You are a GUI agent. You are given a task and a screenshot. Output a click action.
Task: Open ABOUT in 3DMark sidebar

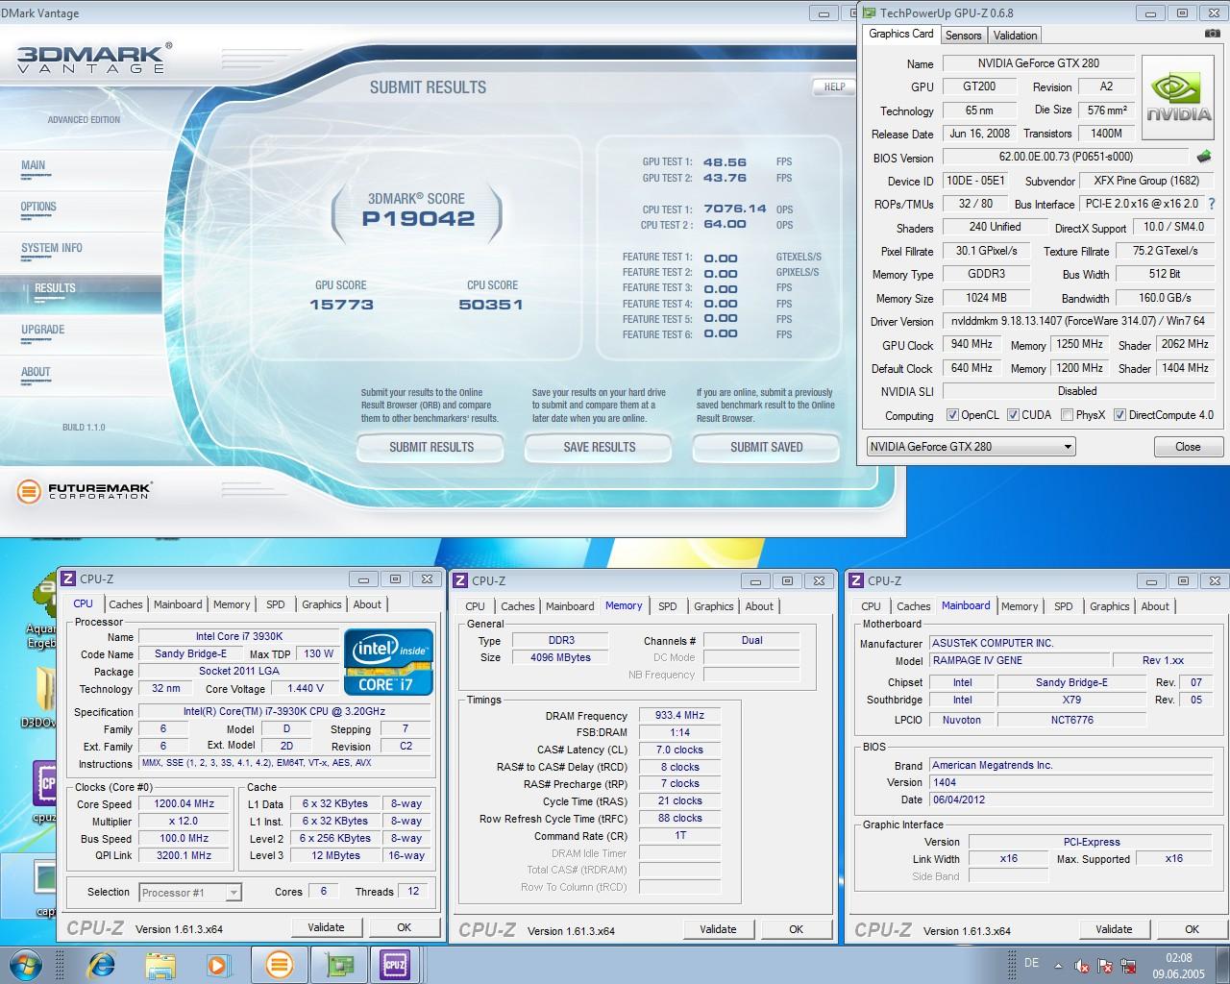pos(36,372)
